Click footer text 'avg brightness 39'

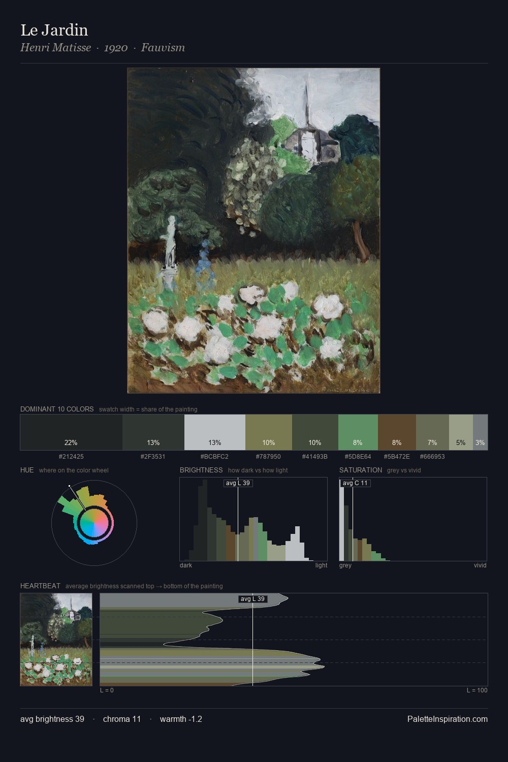(52, 719)
